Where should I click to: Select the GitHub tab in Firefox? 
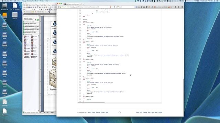[x=73, y=4]
